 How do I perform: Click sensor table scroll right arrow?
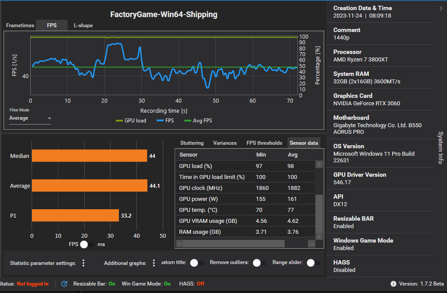[312, 244]
